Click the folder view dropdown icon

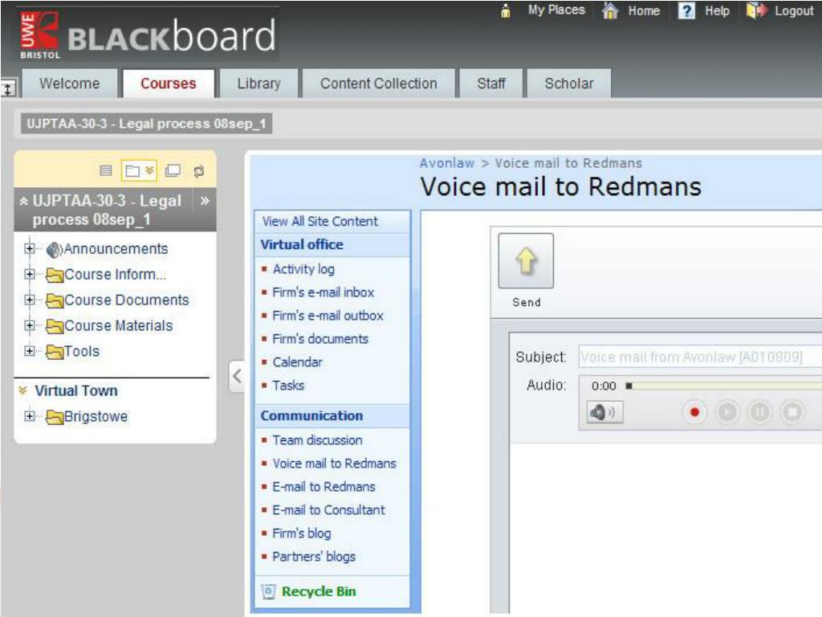coord(139,170)
